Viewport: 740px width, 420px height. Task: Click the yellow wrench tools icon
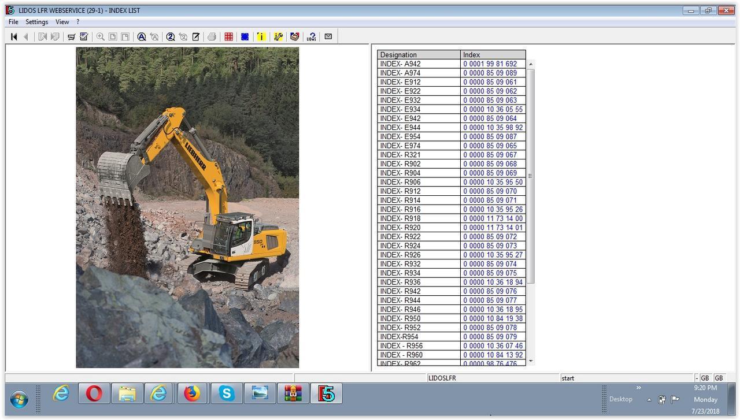click(278, 37)
